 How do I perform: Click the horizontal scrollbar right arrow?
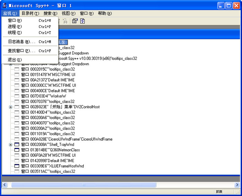(237, 185)
